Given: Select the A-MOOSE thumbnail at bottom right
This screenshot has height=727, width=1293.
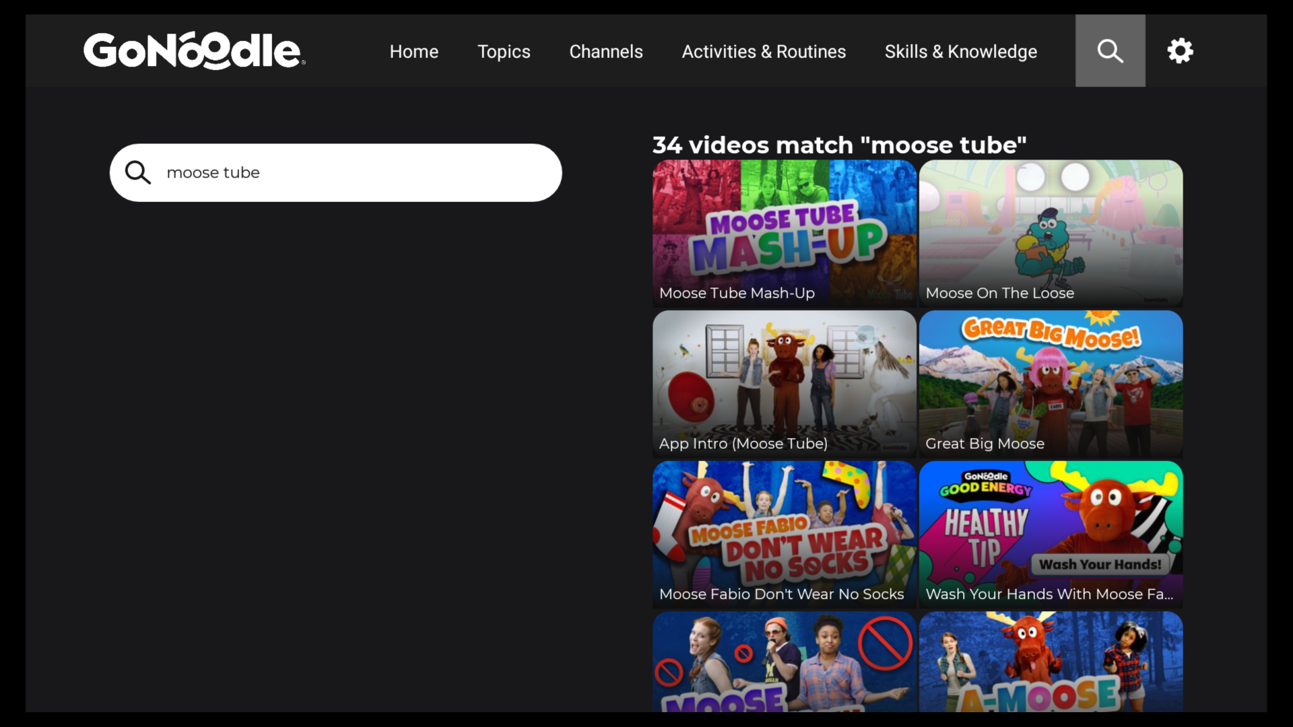Looking at the screenshot, I should tap(1051, 663).
